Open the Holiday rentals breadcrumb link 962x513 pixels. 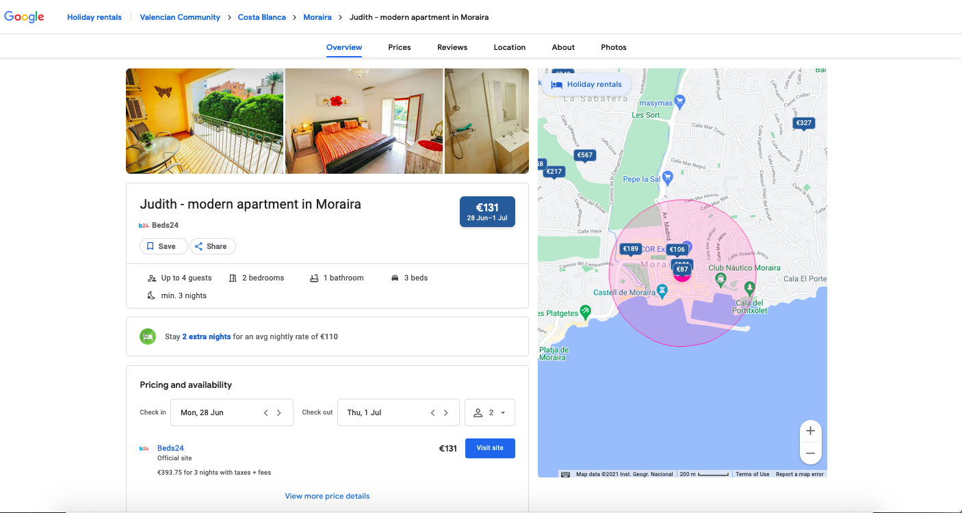point(94,17)
